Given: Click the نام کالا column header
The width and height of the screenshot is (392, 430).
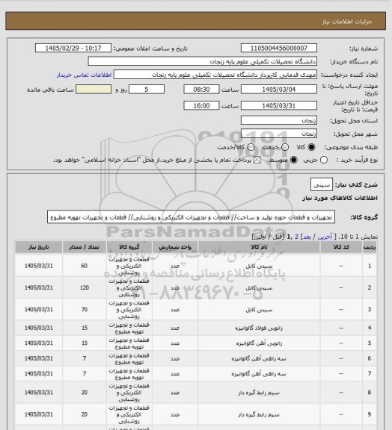Looking at the screenshot, I should coord(259,247).
